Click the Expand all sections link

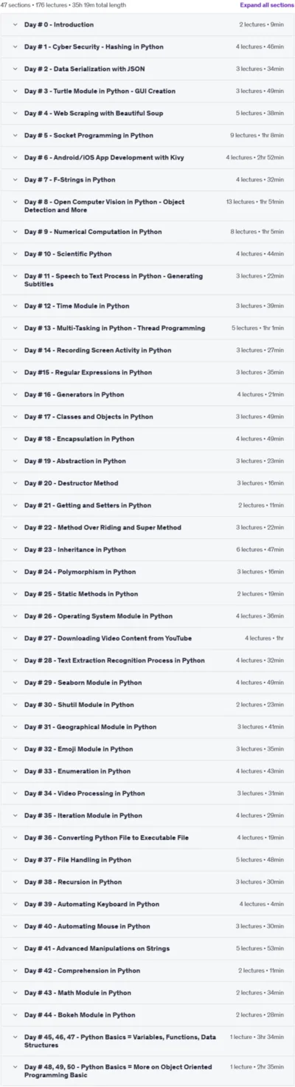[266, 4]
